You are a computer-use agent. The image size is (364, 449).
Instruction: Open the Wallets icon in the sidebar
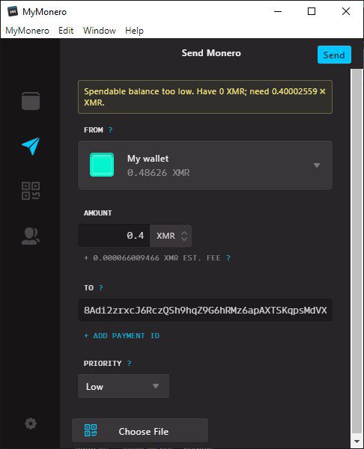click(x=31, y=101)
